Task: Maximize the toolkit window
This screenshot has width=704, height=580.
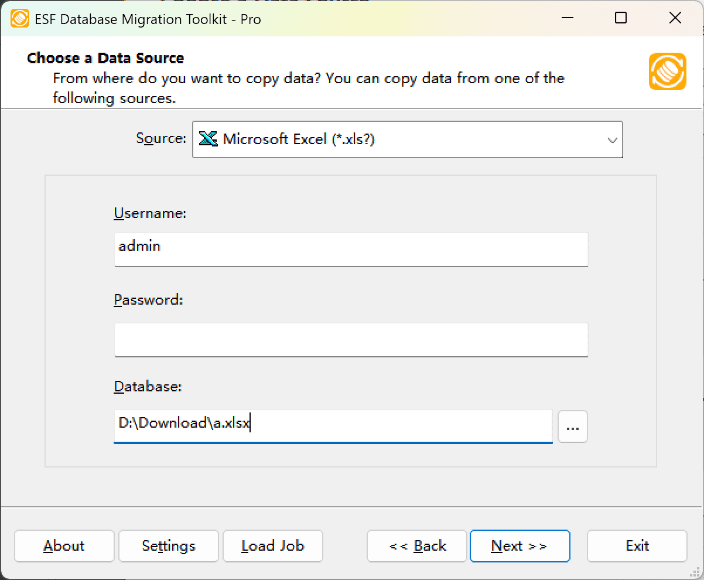Action: [621, 18]
